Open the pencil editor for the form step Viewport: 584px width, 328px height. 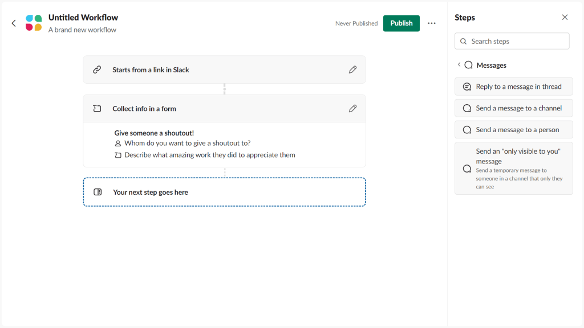352,108
